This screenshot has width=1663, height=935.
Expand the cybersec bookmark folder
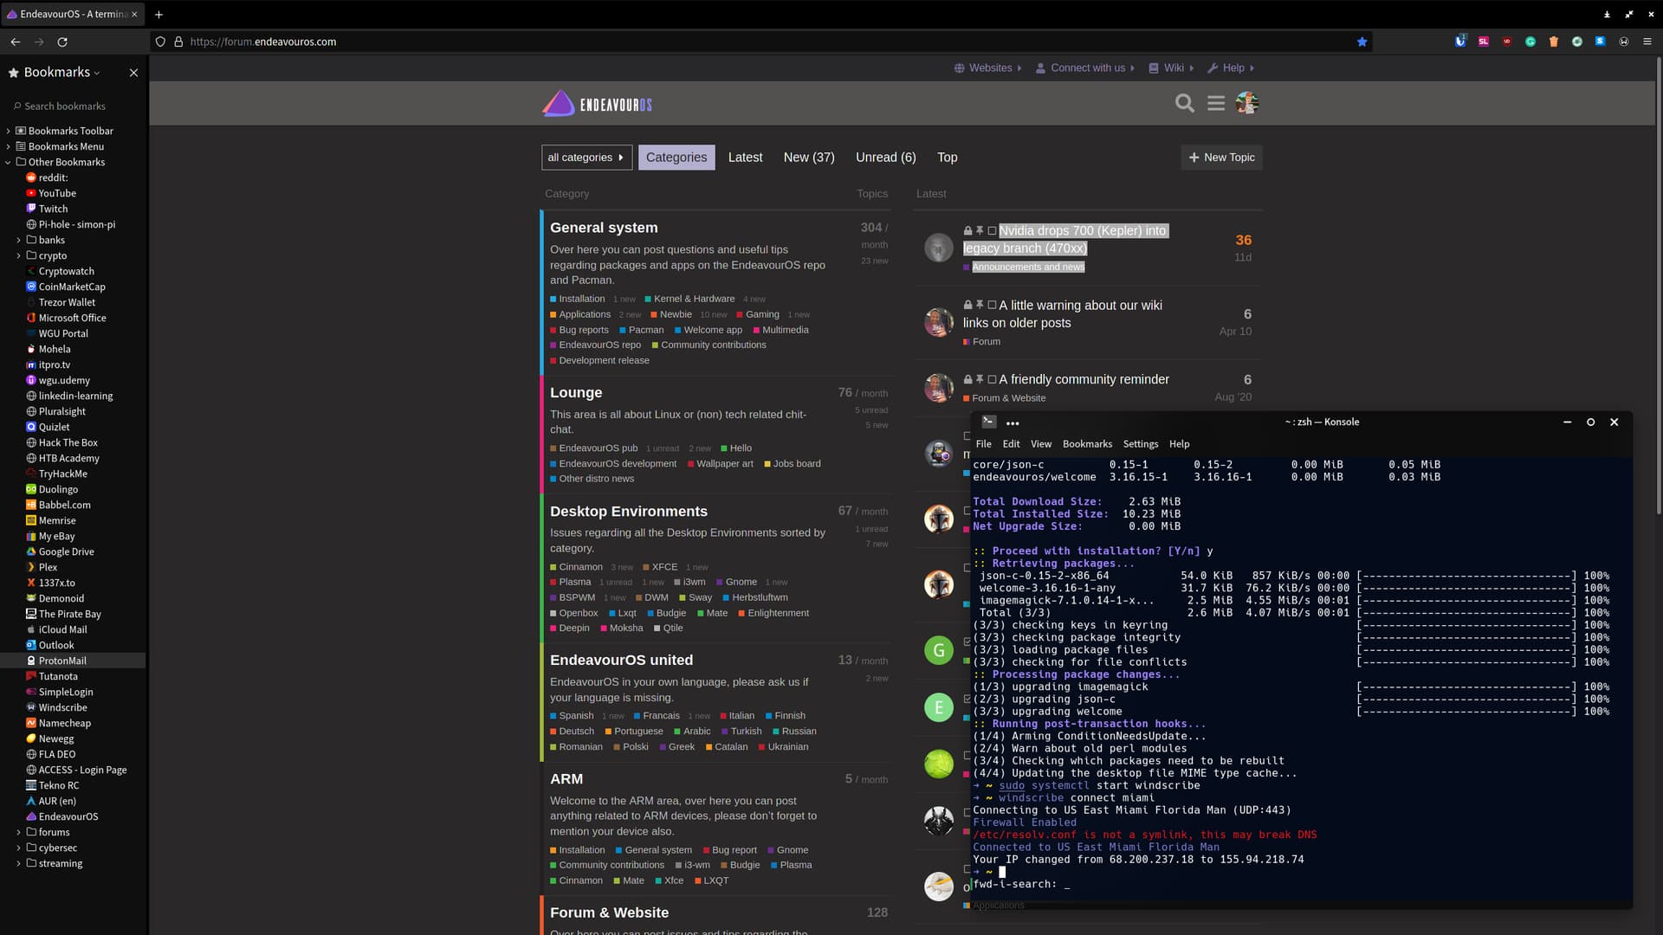(18, 848)
